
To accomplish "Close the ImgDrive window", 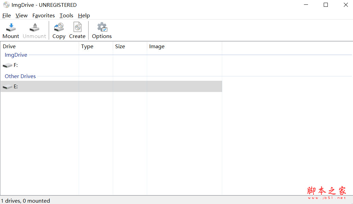I will point(346,5).
